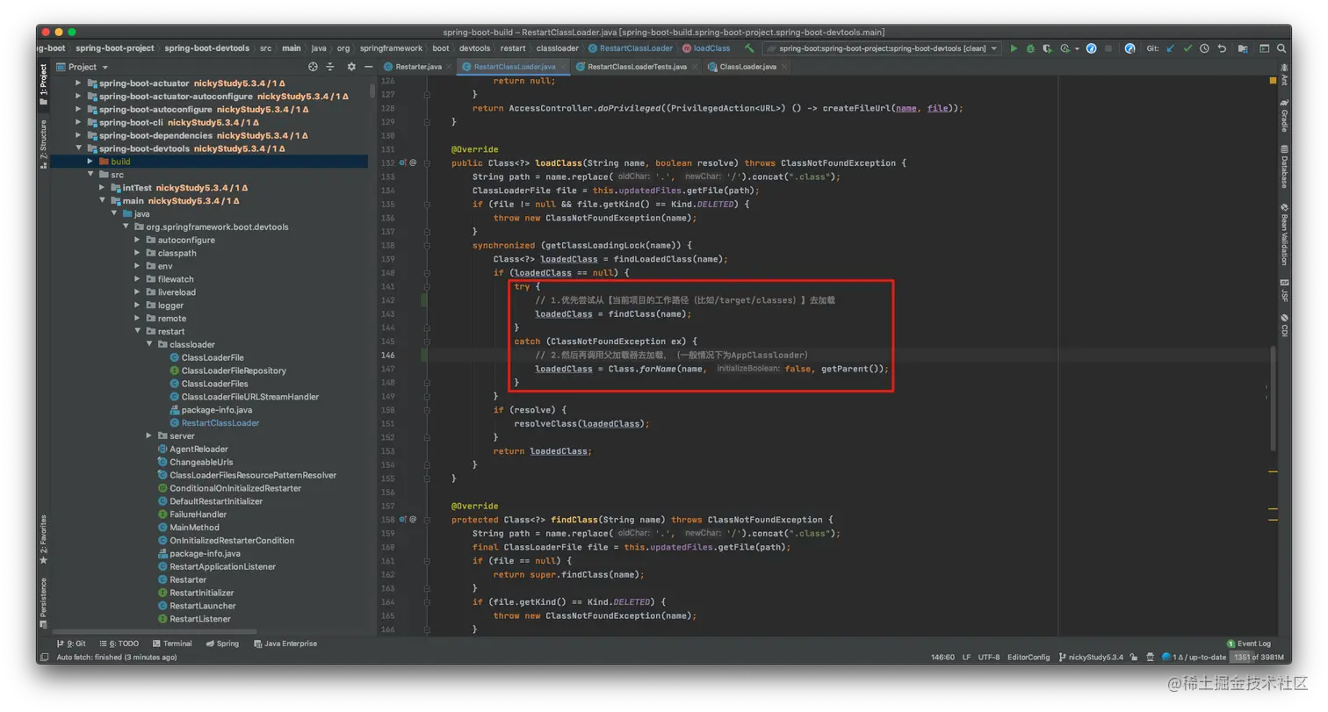
Task: Open Project panel settings gear
Action: (x=351, y=67)
